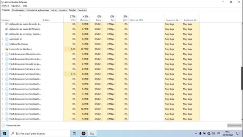The height and width of the screenshot is (137, 243).
Task: Sort by the GPU column header
Action: point(122,18)
